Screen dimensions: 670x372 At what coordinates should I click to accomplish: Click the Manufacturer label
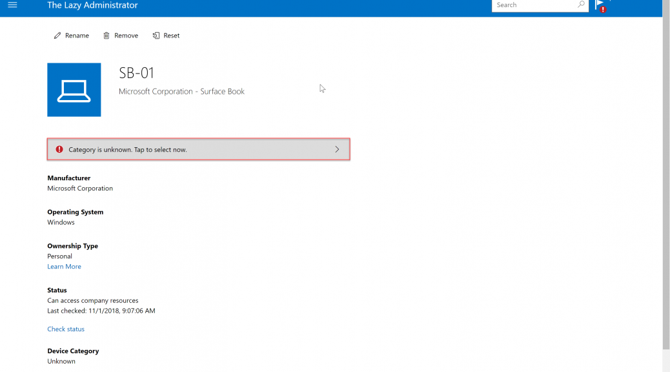click(69, 178)
